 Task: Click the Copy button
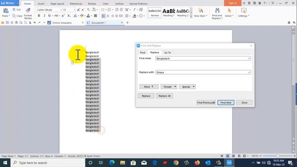17,16
